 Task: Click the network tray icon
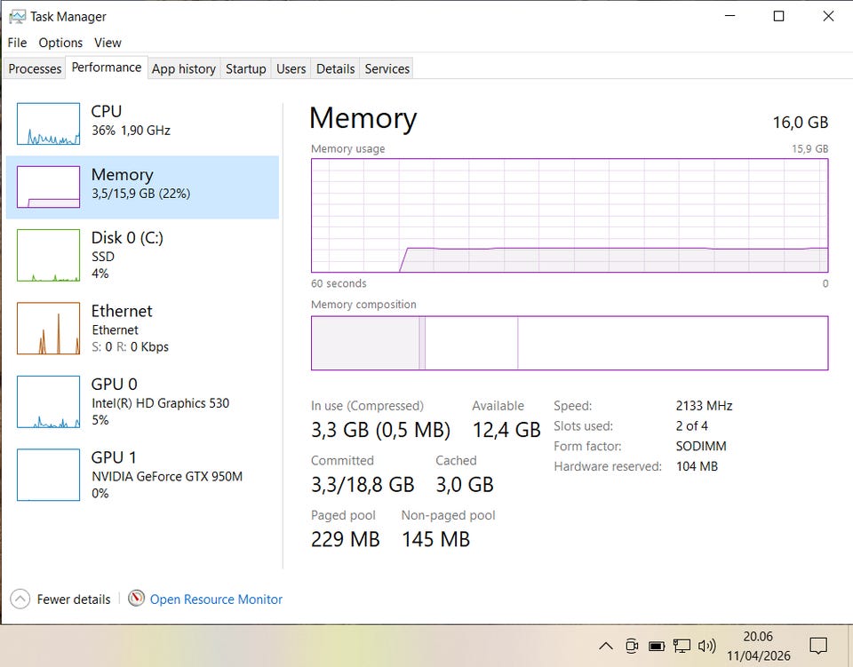[682, 646]
